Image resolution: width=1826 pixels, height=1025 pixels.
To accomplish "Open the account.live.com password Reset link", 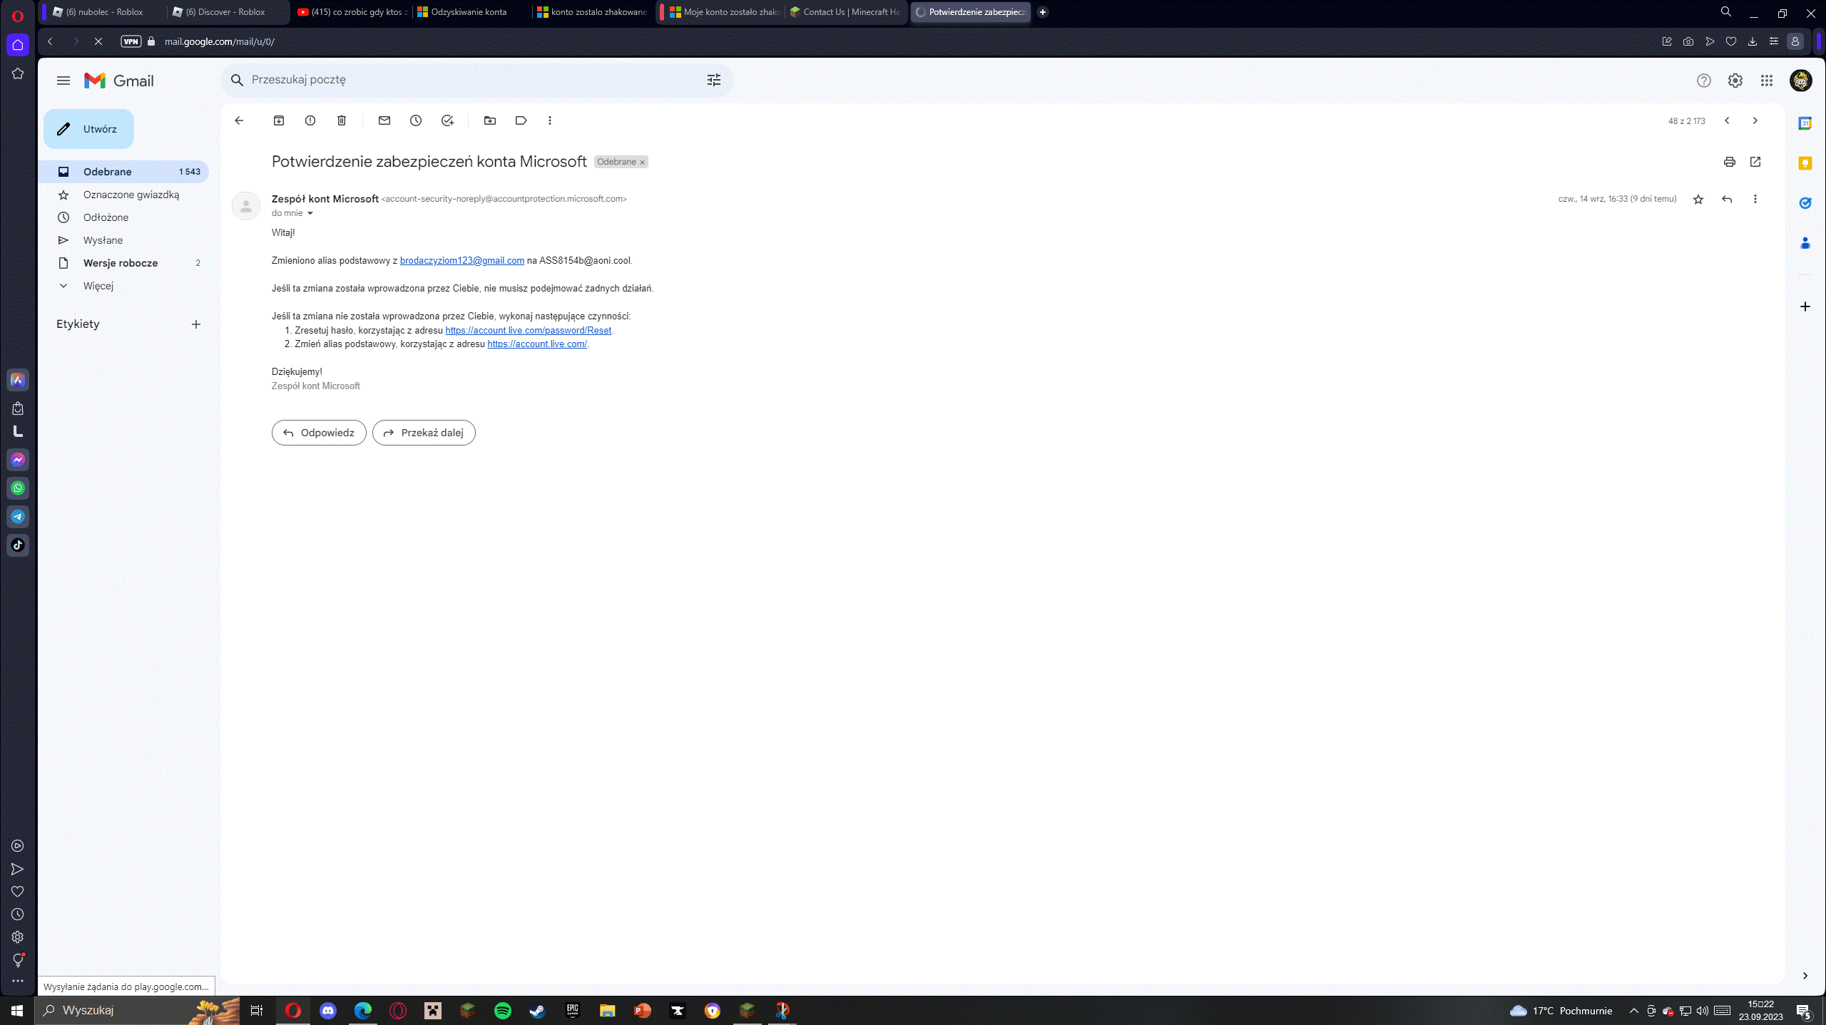I will 528,330.
